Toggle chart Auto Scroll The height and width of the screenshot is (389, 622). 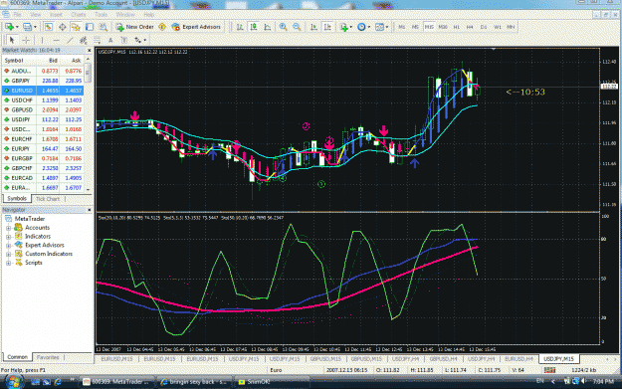(313, 27)
